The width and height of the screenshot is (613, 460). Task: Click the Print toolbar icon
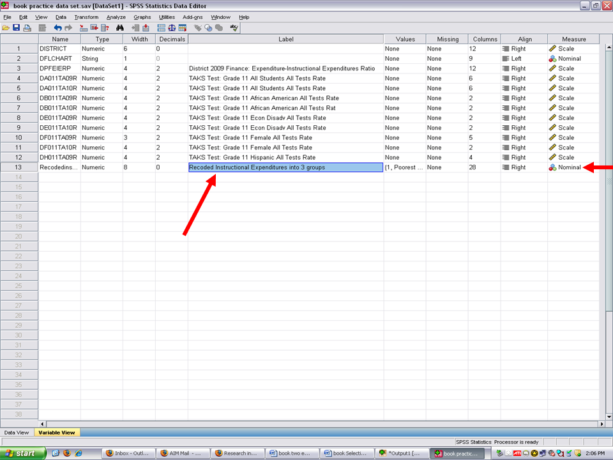(x=27, y=28)
